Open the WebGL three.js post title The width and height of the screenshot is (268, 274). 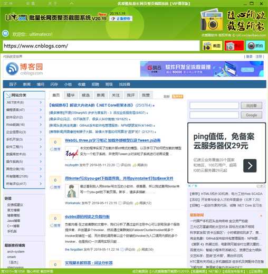click(x=112, y=140)
